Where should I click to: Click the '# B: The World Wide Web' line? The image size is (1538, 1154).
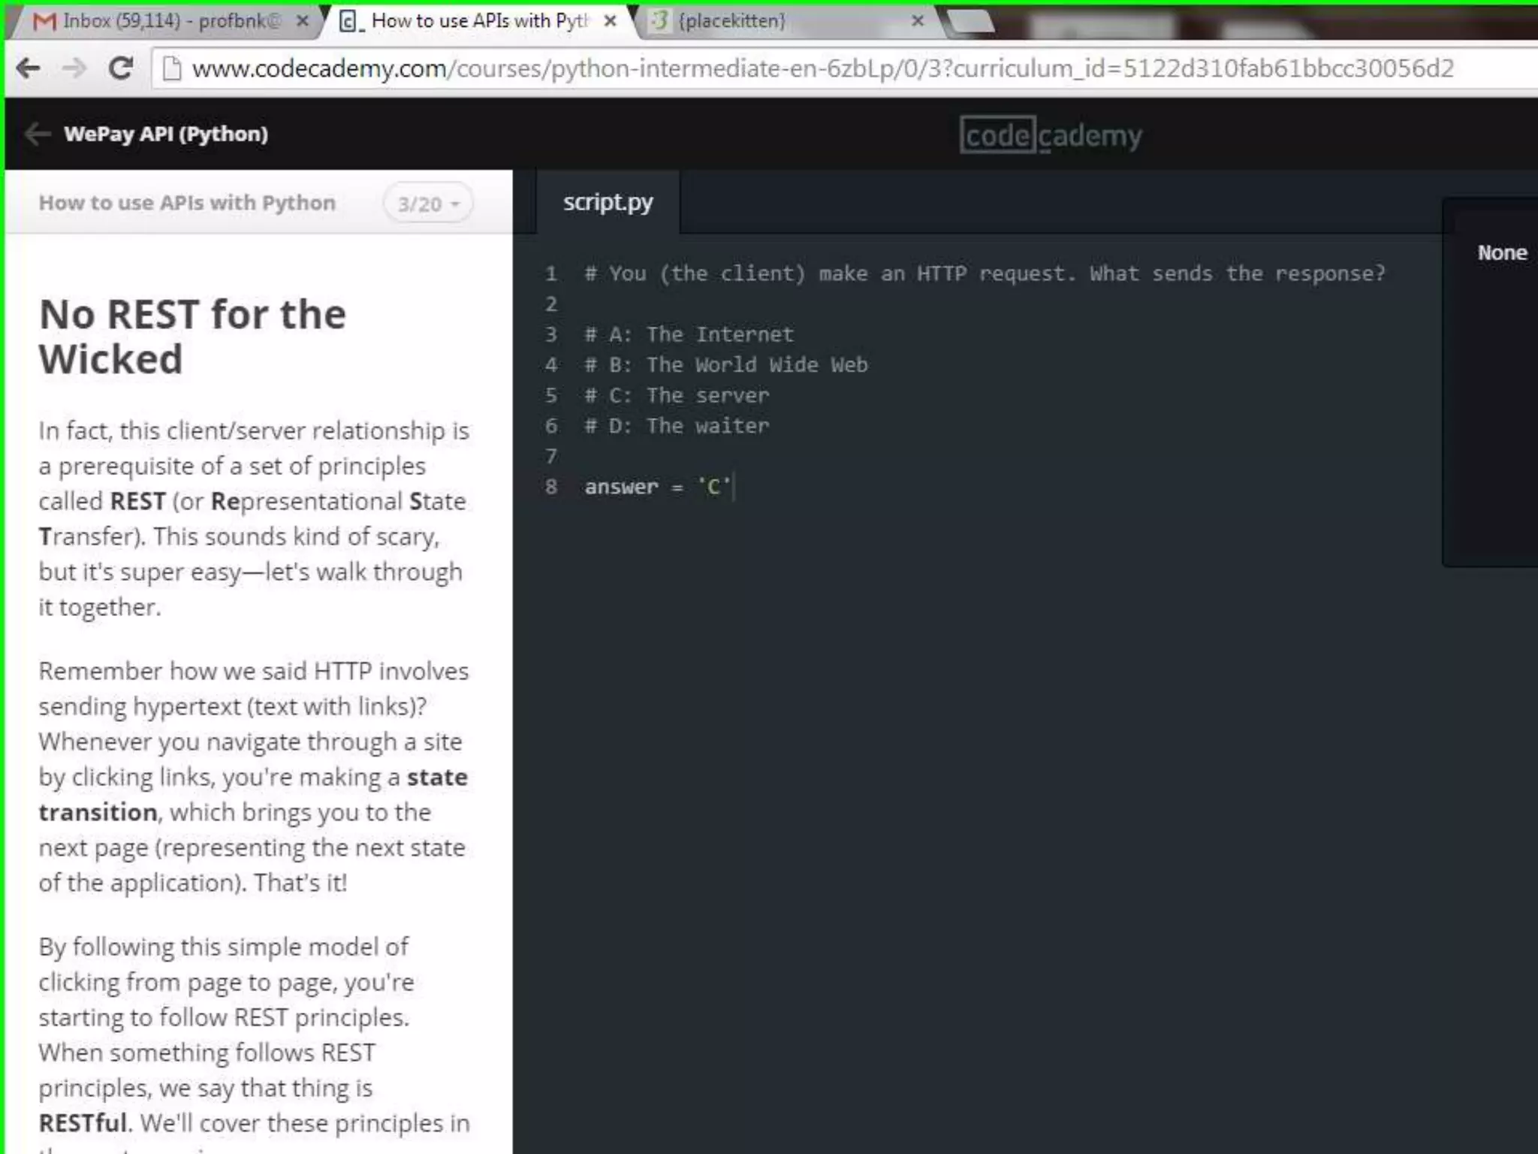[726, 365]
